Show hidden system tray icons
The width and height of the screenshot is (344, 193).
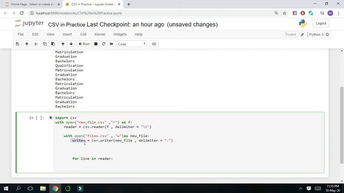tap(300, 188)
